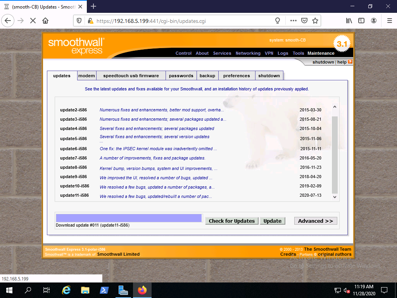
Task: Click The Smoothwall Team footer link
Action: coord(328,249)
